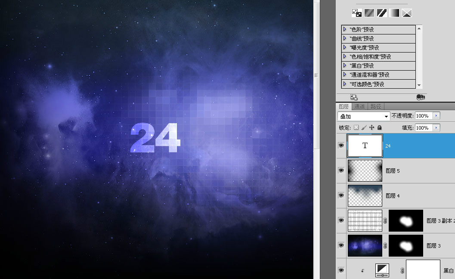
Task: Expand "色相/饱和度" presets list
Action: 345,56
